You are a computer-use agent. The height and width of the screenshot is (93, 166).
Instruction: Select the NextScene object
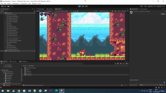[x=12, y=46]
